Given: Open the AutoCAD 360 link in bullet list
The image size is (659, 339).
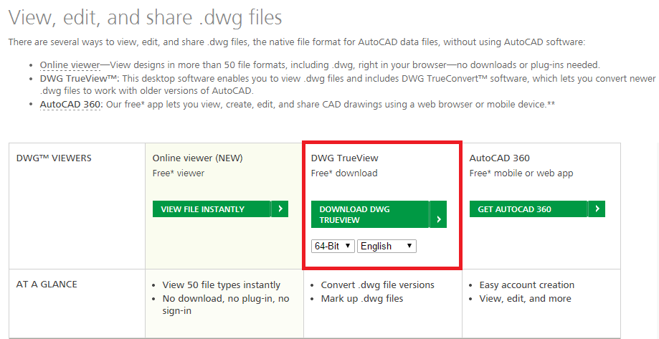Looking at the screenshot, I should pyautogui.click(x=72, y=104).
